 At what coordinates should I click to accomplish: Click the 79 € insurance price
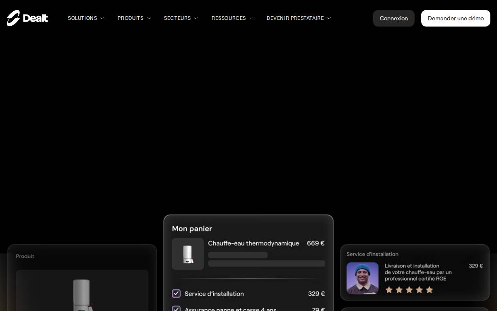[318, 309]
